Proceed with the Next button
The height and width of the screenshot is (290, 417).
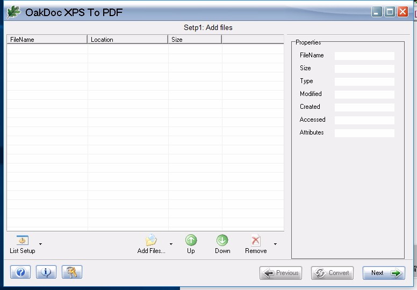click(384, 273)
